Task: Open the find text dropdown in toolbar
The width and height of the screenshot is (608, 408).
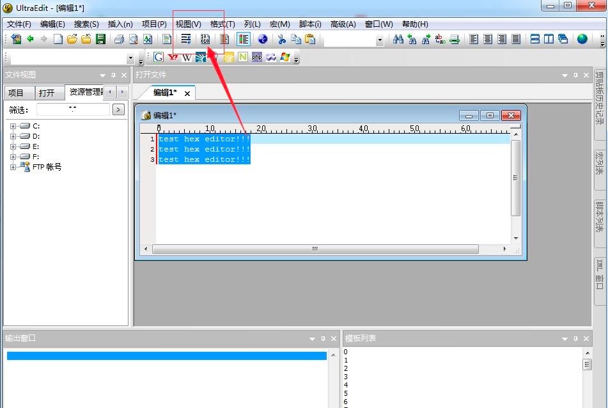Action: (x=379, y=40)
